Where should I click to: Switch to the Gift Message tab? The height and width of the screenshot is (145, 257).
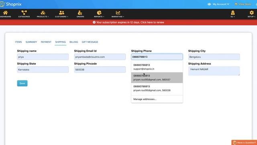(x=90, y=42)
